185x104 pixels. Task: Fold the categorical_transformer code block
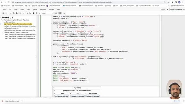pos(52,33)
